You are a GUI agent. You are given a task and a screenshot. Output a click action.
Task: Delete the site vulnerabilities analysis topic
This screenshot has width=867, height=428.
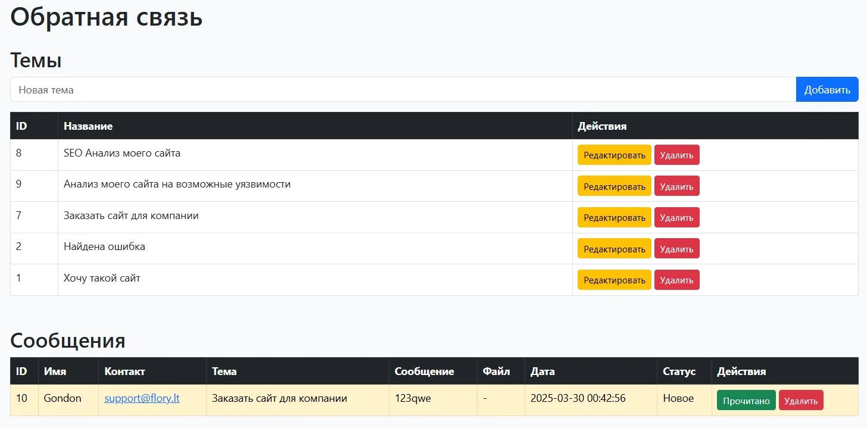point(676,186)
